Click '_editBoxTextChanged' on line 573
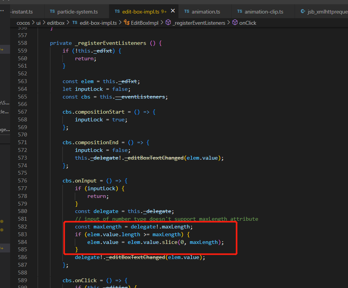This screenshot has height=288, width=348. (154, 158)
